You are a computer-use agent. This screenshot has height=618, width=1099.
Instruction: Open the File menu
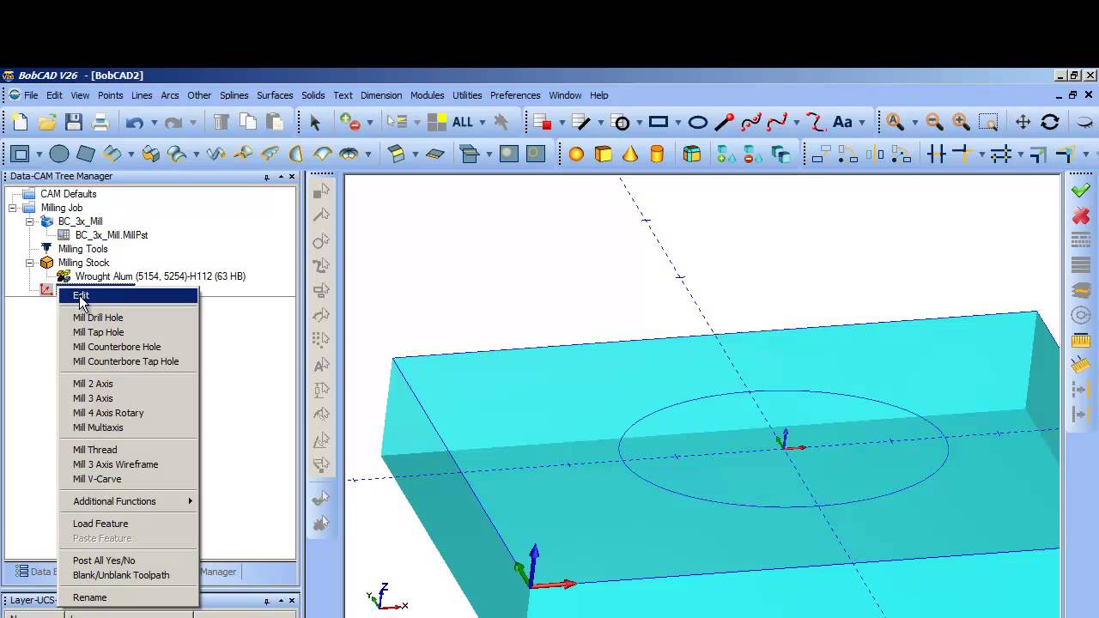(x=31, y=95)
